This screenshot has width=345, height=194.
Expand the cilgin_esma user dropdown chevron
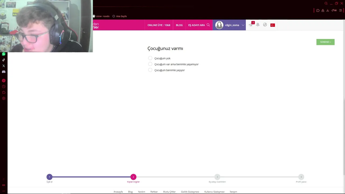click(243, 25)
